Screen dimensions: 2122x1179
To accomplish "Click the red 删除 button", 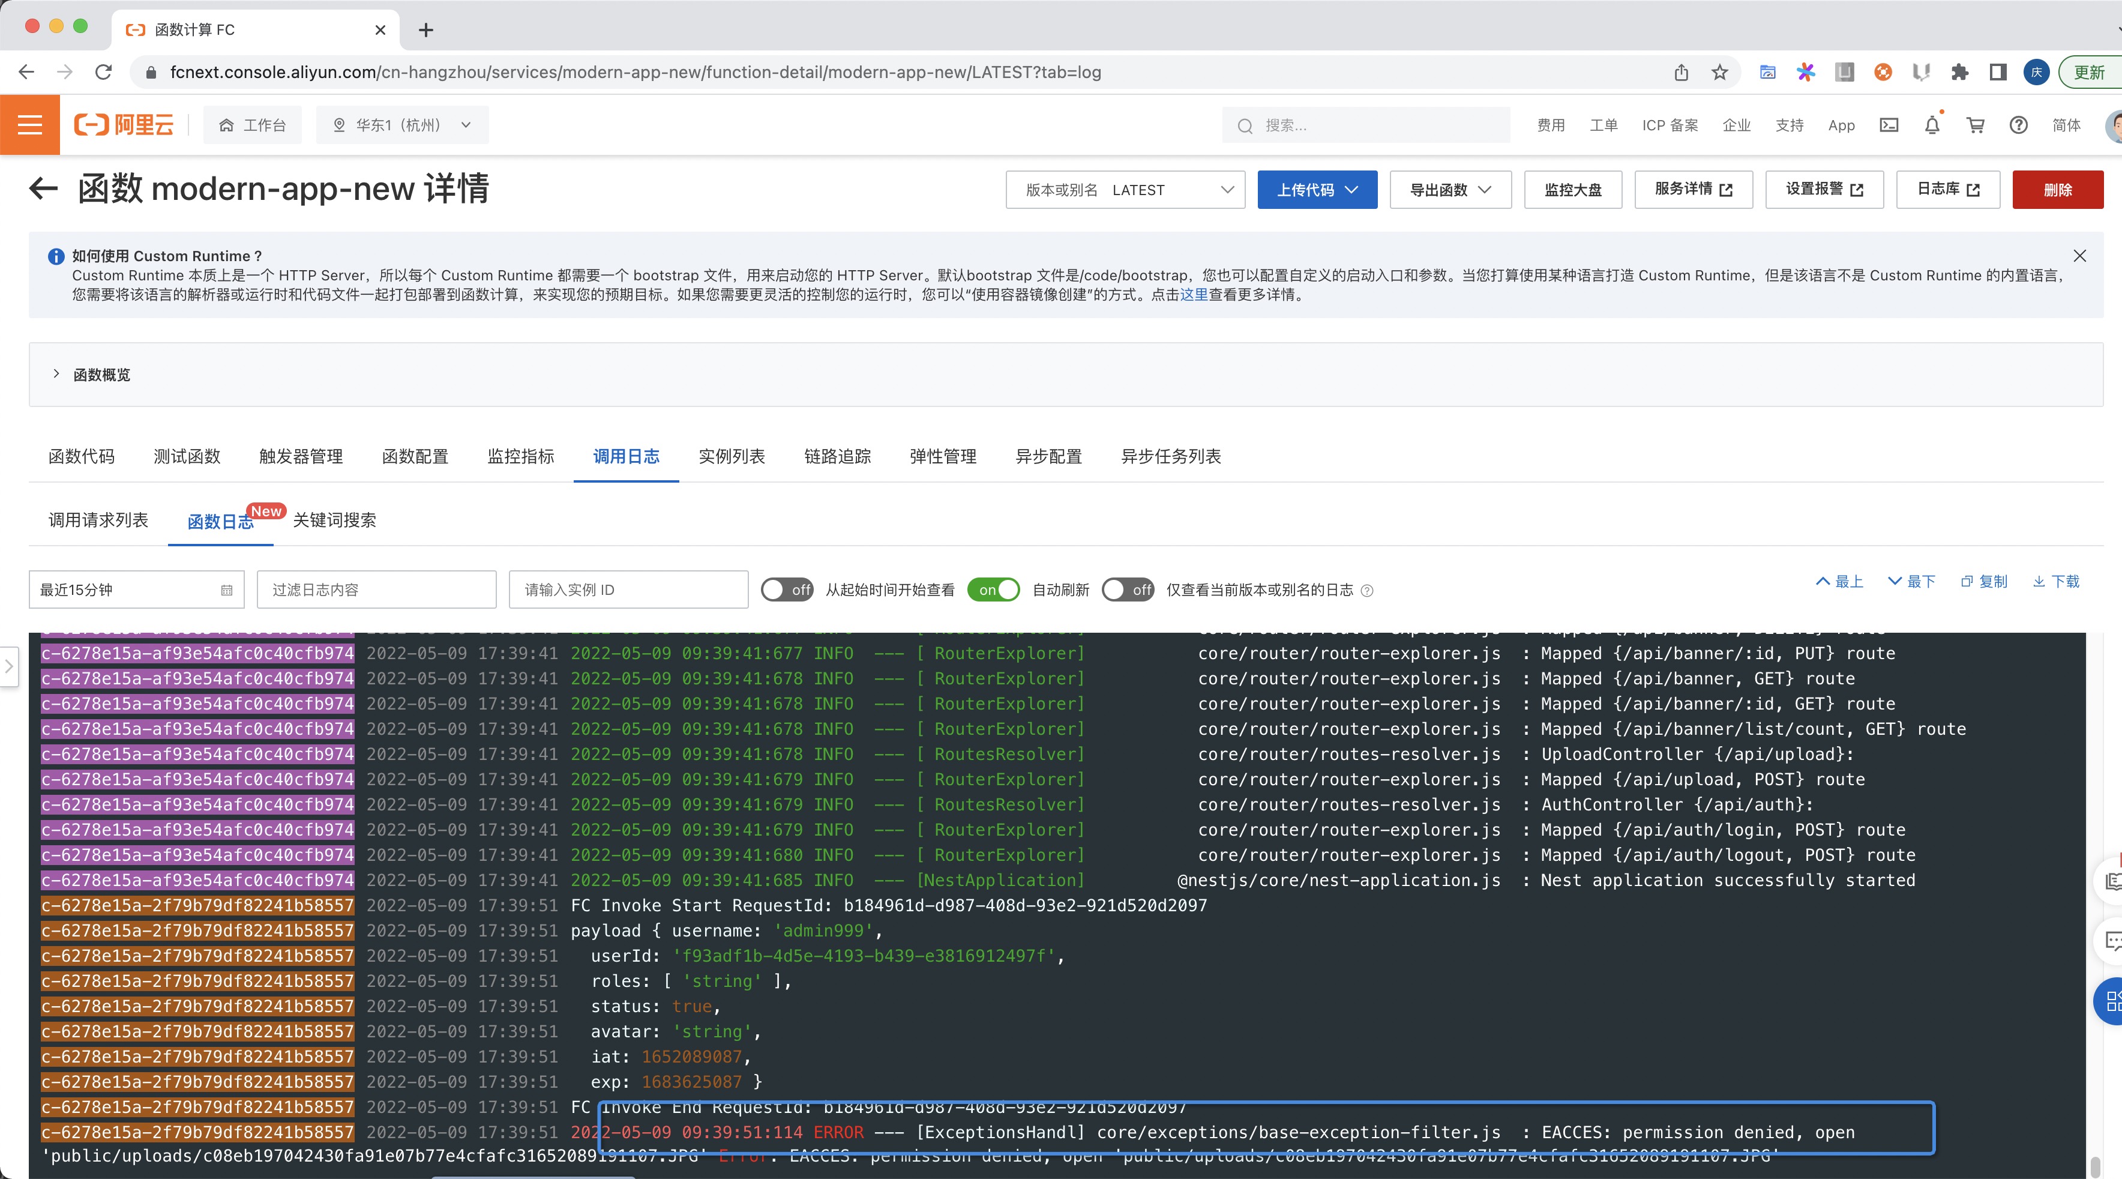I will pos(2057,190).
